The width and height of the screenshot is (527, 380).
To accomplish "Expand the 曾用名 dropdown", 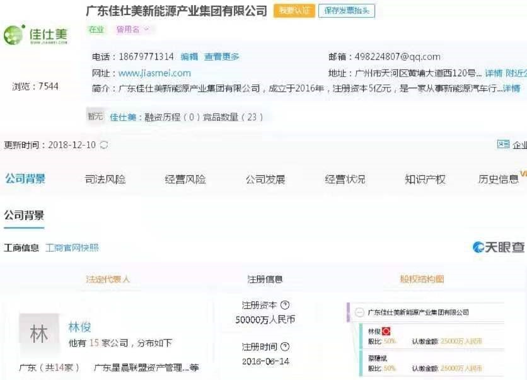I will 132,30.
